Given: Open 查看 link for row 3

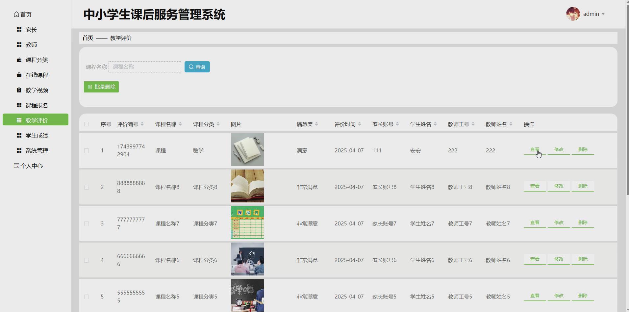Looking at the screenshot, I should (534, 222).
